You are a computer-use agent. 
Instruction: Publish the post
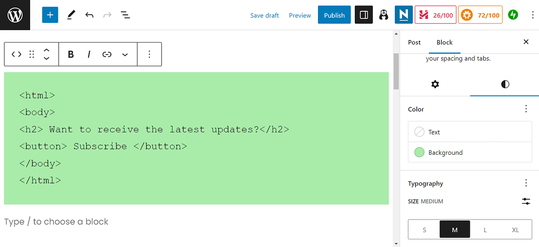pyautogui.click(x=335, y=15)
